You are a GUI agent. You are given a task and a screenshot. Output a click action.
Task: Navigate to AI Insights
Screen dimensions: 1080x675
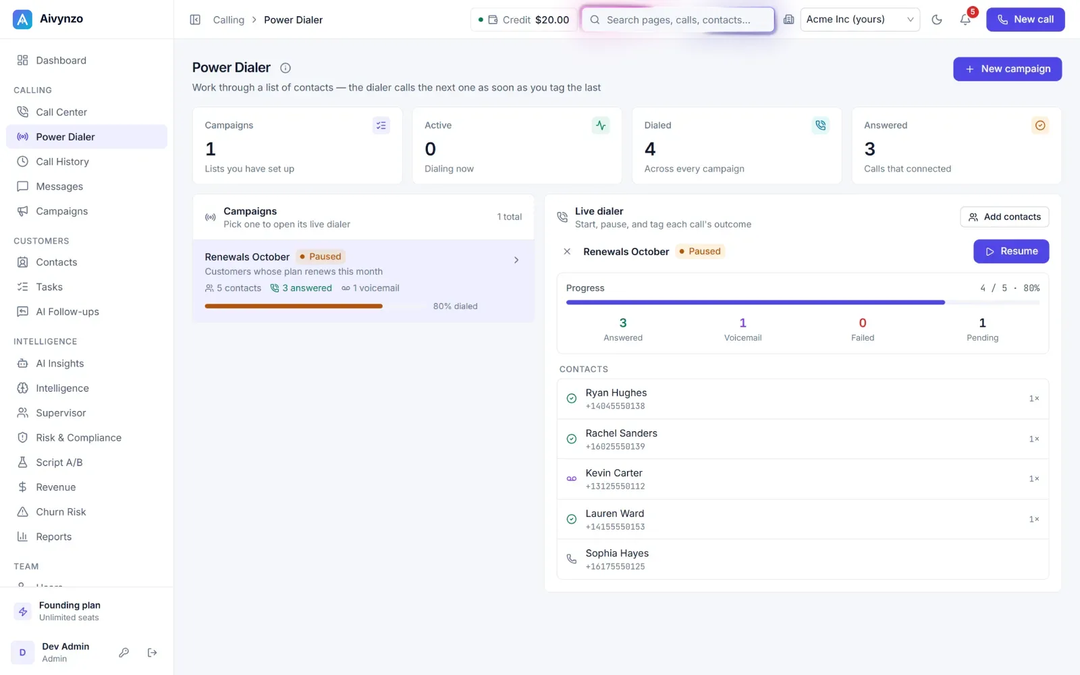click(x=86, y=363)
